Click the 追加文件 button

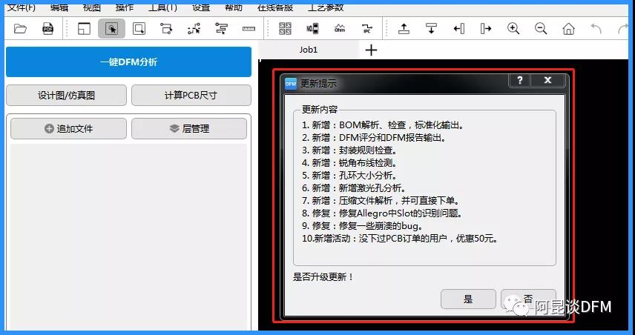pos(68,129)
